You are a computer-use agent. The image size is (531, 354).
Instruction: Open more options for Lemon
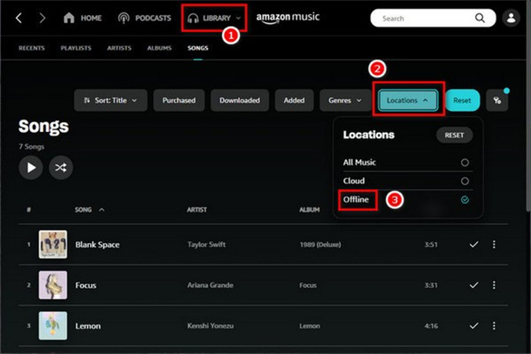[x=494, y=326]
